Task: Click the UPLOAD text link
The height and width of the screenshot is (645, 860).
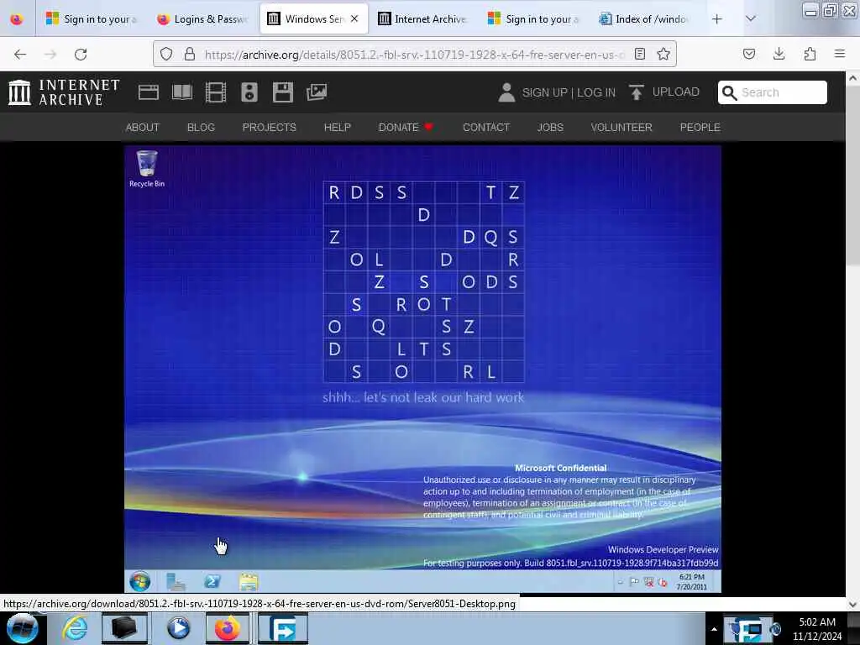Action: [x=676, y=92]
